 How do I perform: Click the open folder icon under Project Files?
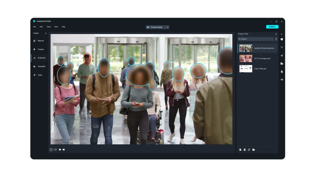(254, 150)
